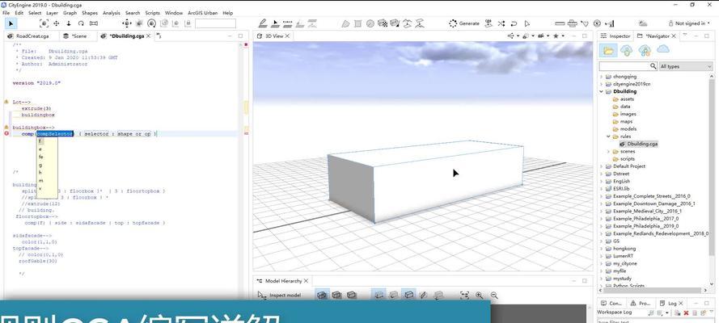Viewport: 719px width, 323px height.
Task: Click the toolbar numeric input field
Action: (x=215, y=23)
